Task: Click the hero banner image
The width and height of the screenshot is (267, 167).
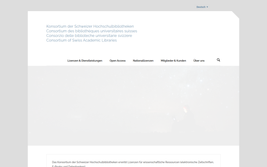Action: [133, 106]
